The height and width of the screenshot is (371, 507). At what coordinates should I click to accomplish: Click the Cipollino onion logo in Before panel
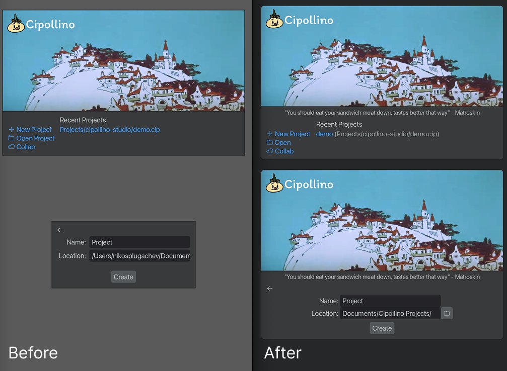(16, 24)
